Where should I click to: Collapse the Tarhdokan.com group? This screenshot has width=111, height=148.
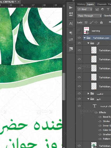coord(85,38)
